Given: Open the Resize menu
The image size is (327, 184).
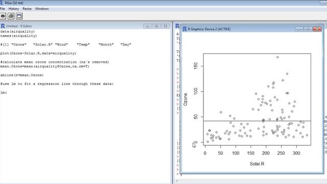Looking at the screenshot, I should [27, 9].
